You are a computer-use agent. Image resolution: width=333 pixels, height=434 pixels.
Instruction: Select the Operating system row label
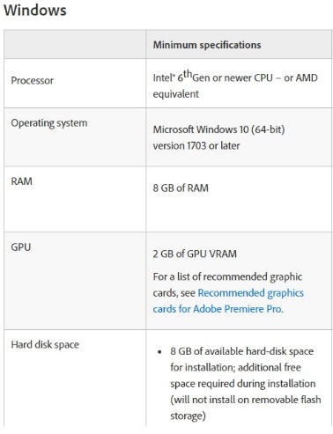point(49,122)
